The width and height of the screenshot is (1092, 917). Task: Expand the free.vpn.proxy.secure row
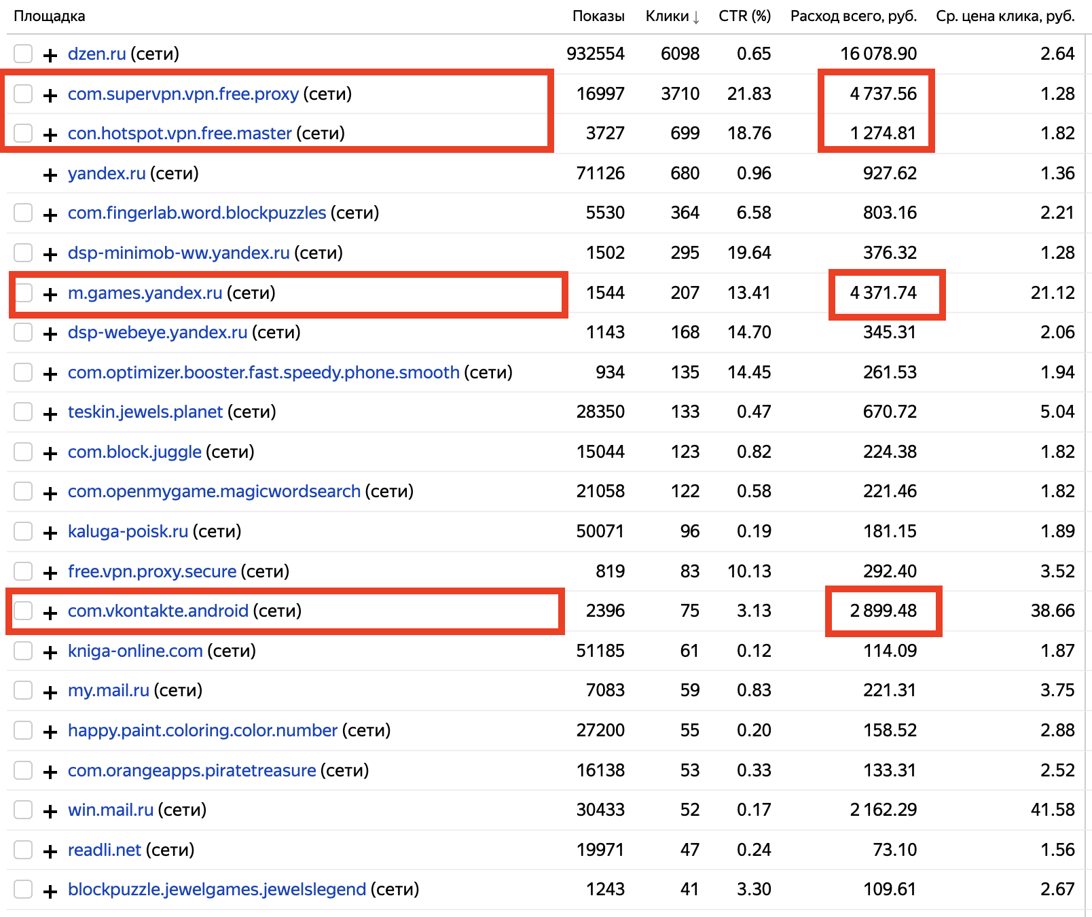(50, 573)
